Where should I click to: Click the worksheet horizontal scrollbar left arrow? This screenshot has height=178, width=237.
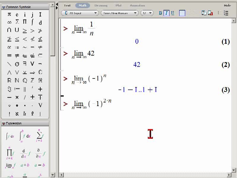point(61,175)
